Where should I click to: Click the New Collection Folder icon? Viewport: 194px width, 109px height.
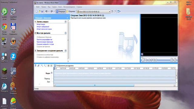pos(115,12)
